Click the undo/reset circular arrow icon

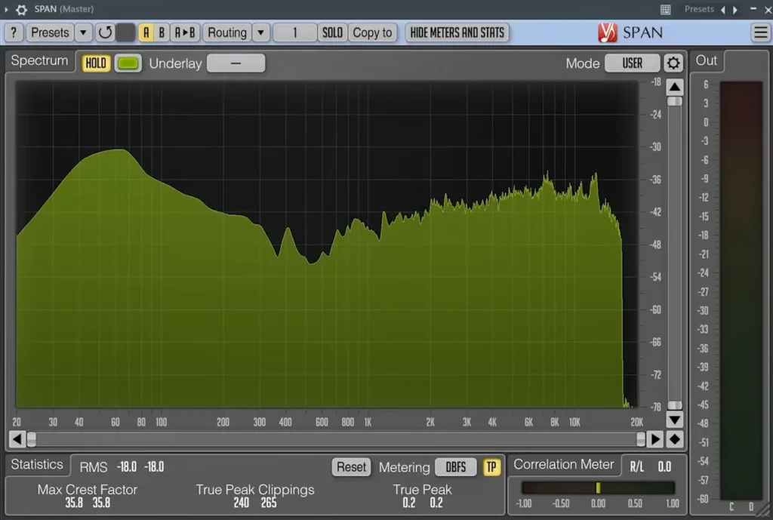[x=105, y=32]
